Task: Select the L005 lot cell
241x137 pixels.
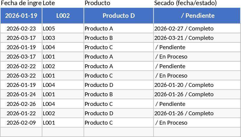Action: [63, 29]
